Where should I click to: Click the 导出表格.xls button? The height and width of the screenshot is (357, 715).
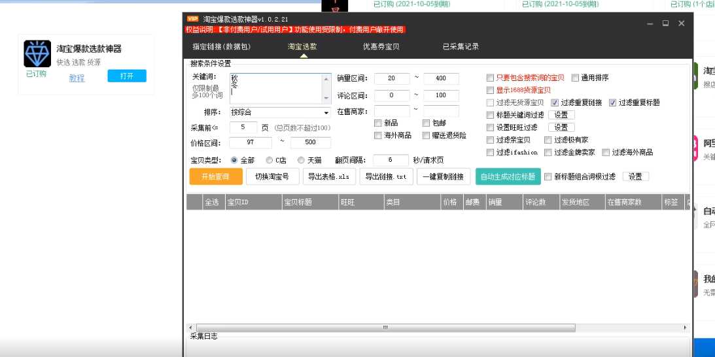(329, 176)
